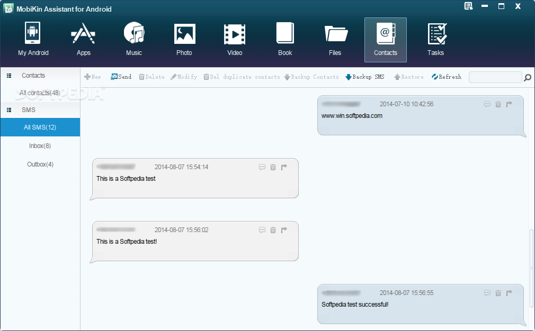Viewport: 535px width, 331px height.
Task: Forward arrow on 15:56:02 message
Action: coord(284,230)
